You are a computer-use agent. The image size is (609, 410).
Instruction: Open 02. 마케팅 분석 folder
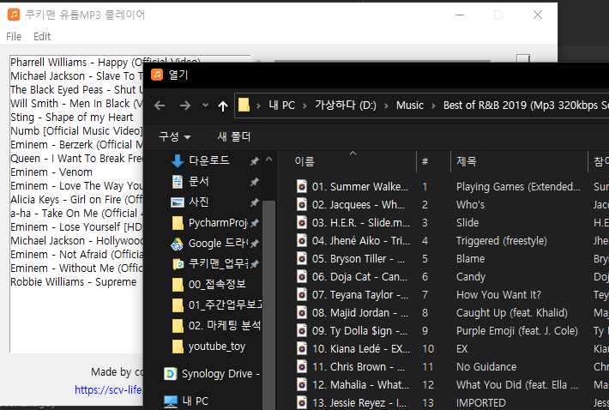[215, 326]
